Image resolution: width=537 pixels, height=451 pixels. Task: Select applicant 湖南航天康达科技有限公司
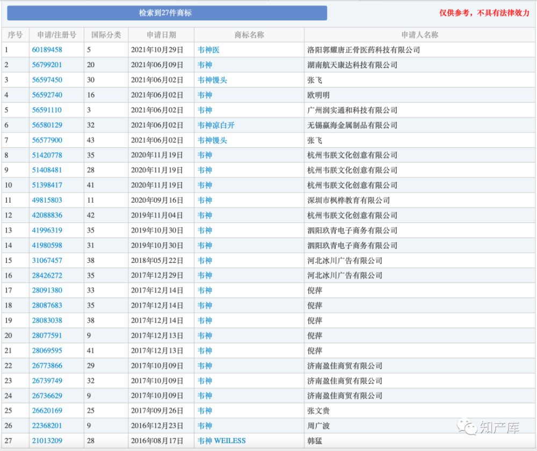(352, 65)
